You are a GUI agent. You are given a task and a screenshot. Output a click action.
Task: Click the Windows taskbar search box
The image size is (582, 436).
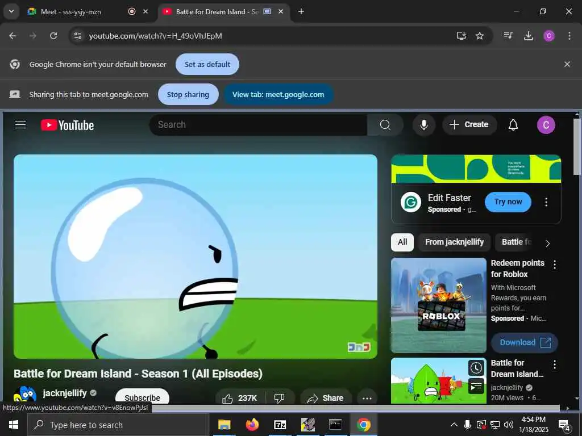[118, 425]
